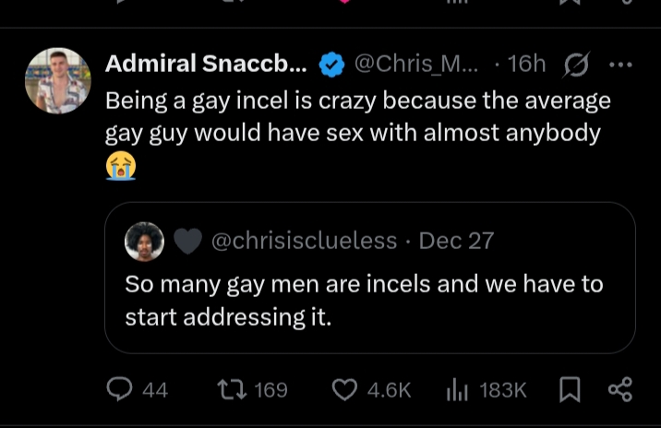
Task: Bookmark this tweet
Action: pos(569,390)
